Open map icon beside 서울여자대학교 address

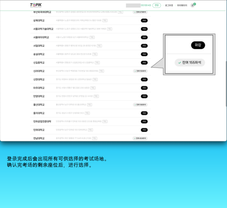[92, 37]
